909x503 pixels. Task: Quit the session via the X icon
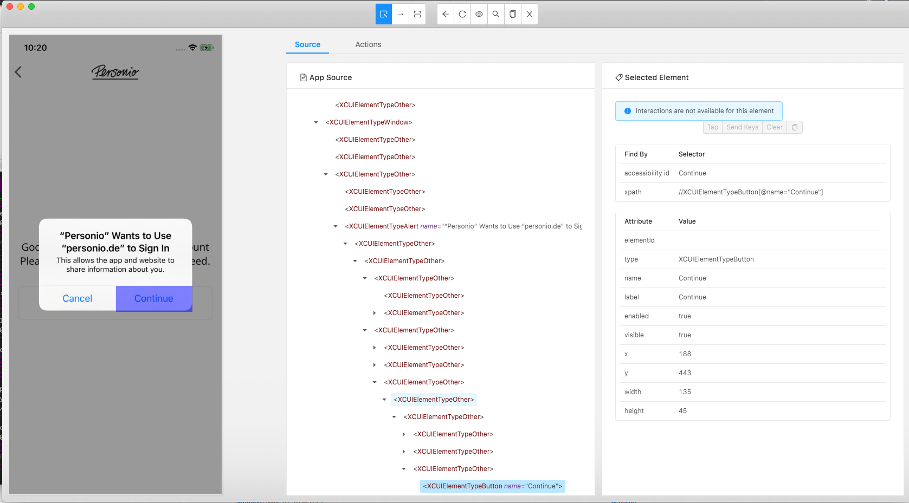pyautogui.click(x=530, y=14)
